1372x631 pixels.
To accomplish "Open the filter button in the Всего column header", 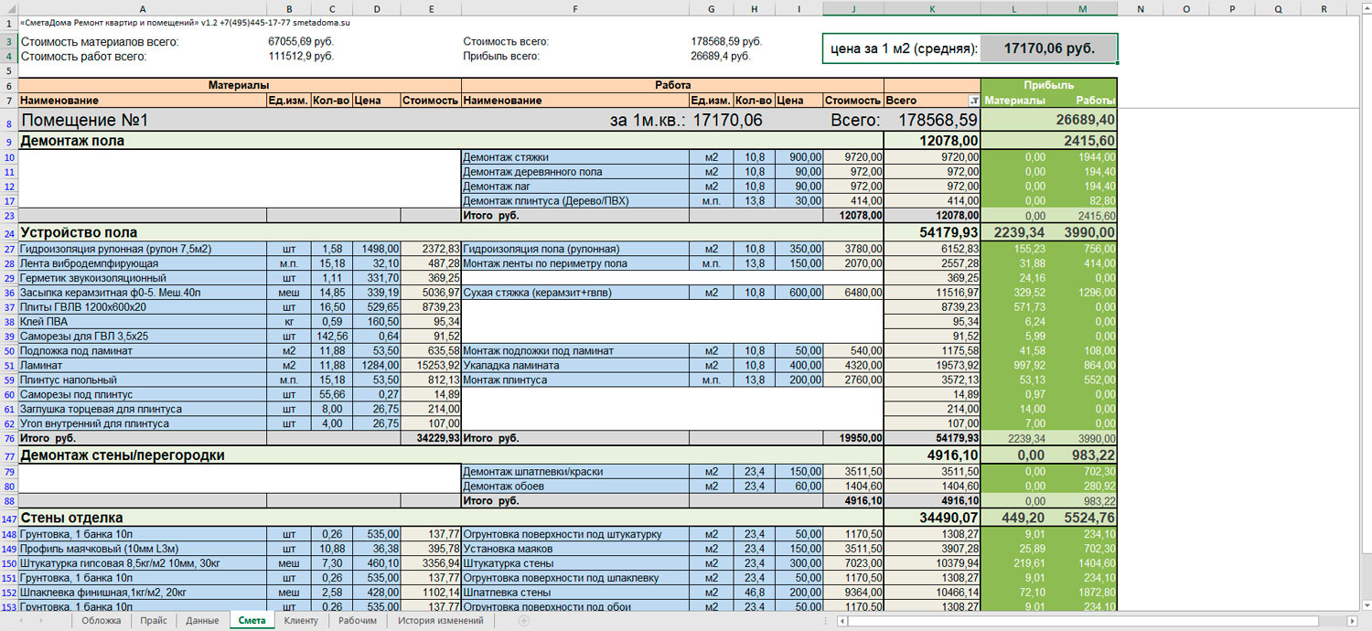I will coord(973,101).
